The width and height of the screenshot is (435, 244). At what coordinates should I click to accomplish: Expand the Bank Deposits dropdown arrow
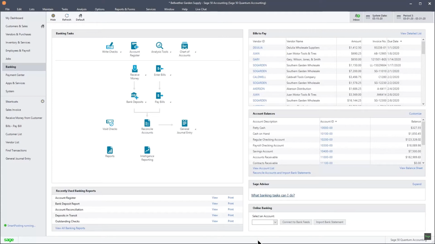[x=146, y=102]
